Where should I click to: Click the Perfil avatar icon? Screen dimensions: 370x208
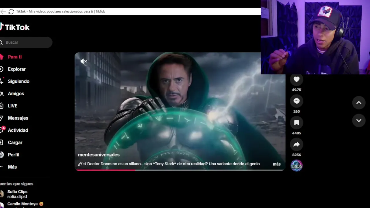coord(1,155)
